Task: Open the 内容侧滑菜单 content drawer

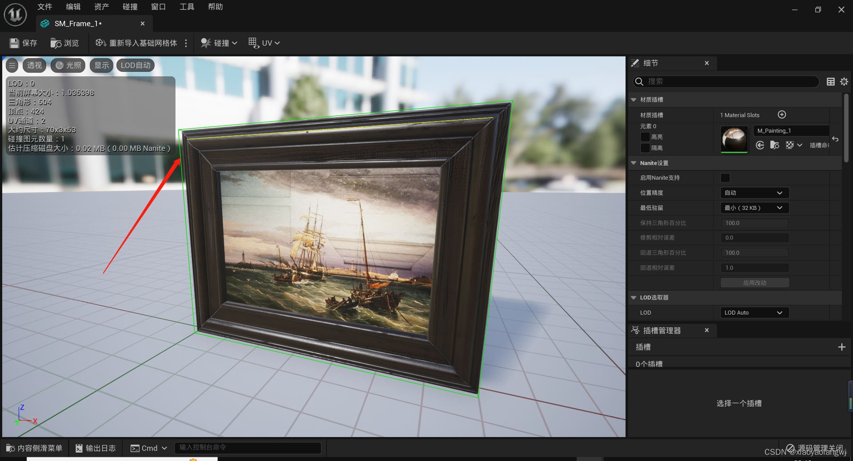Action: coord(34,448)
